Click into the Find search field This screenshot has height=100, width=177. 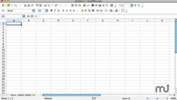(125, 5)
